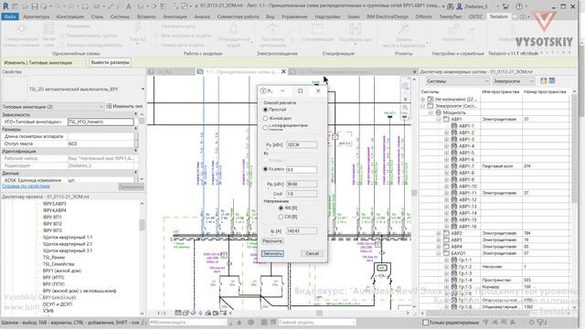Select the demand coefficient calculation method radio
The height and width of the screenshot is (329, 585).
[x=265, y=127]
